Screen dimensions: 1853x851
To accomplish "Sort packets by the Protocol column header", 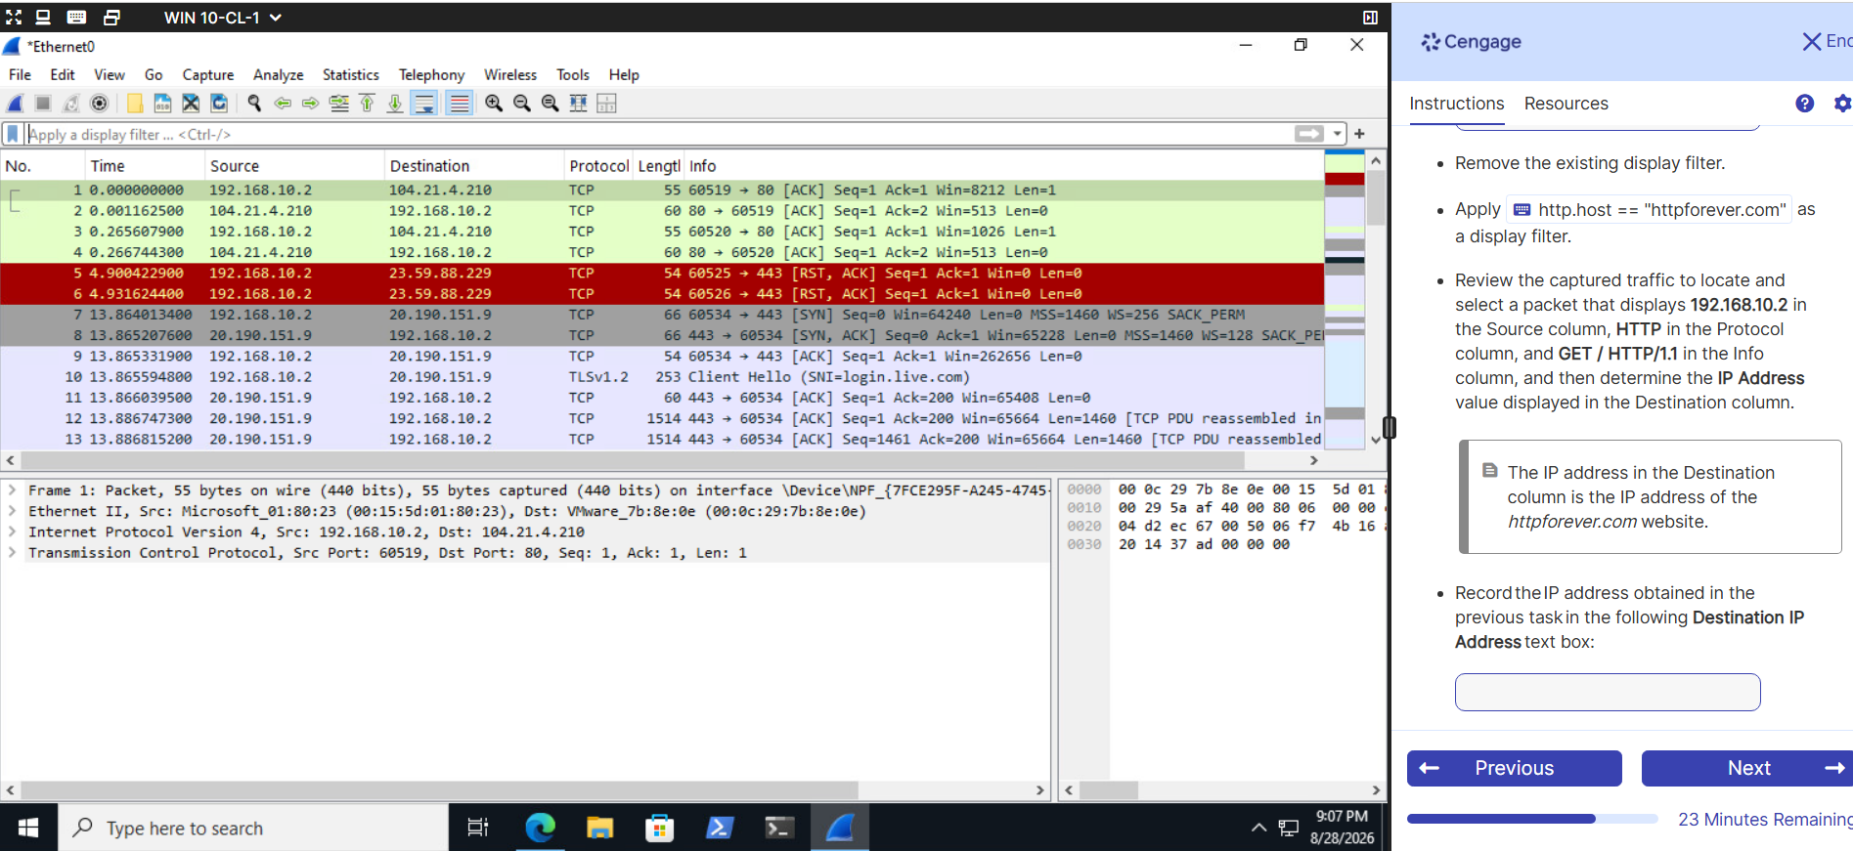I will 598,166.
